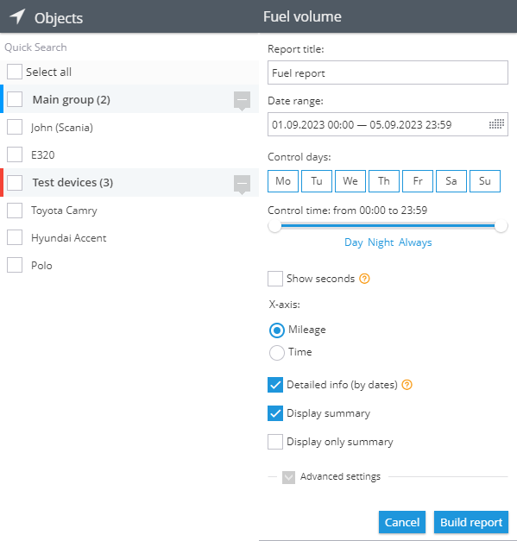Click the Objects navigation arrow icon
Viewport: 517px width, 541px height.
(x=17, y=16)
